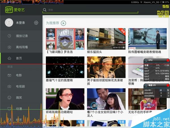Open the 妍希陈晓练功萌萌哒 thumbnail
This screenshot has width=170, height=128.
pos(65,99)
